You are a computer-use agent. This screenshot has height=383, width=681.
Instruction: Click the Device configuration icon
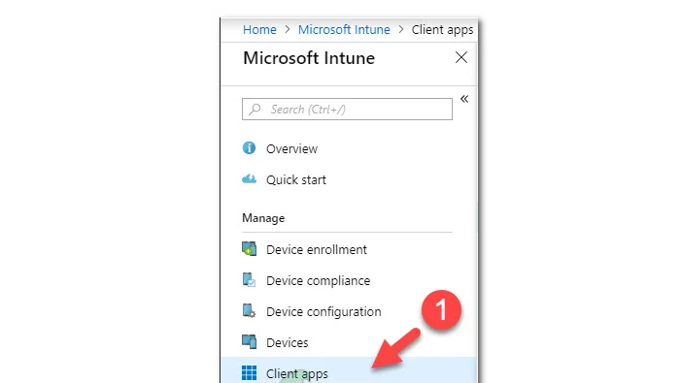[249, 311]
